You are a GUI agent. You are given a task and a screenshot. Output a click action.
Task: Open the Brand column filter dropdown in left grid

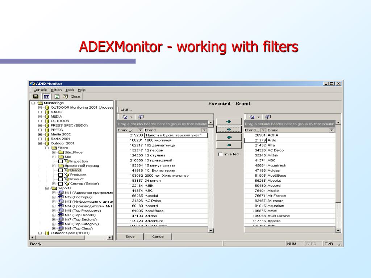204,130
